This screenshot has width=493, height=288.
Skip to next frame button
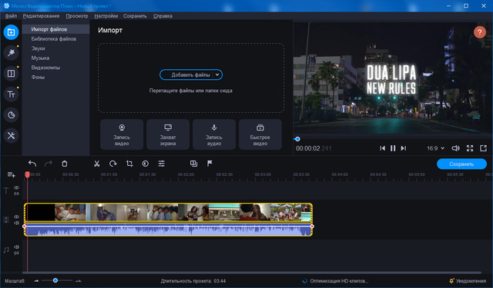pyautogui.click(x=404, y=148)
